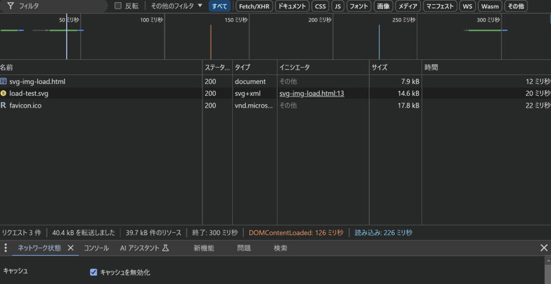Click the load-test.svg file icon
Screen dimensions: 551x284
3,93
